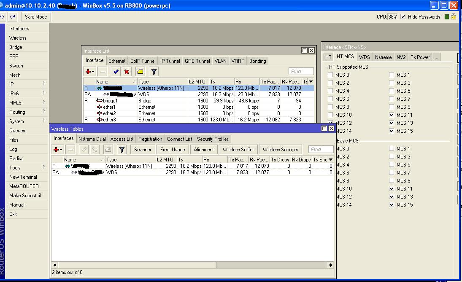This screenshot has height=282, width=462.
Task: Switch to the EoIP Tunnel tab
Action: pos(143,61)
